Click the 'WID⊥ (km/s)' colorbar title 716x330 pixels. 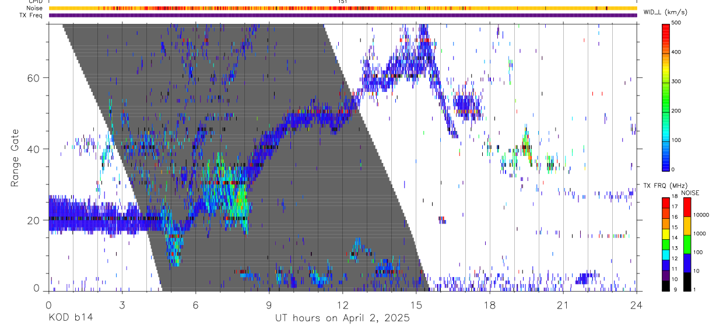click(x=666, y=12)
